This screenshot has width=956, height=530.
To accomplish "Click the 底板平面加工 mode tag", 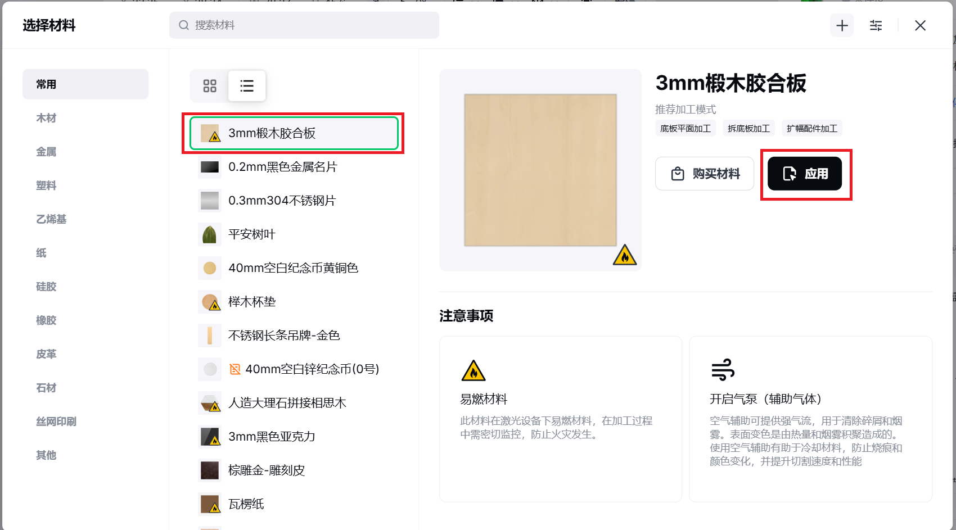I will coord(685,129).
